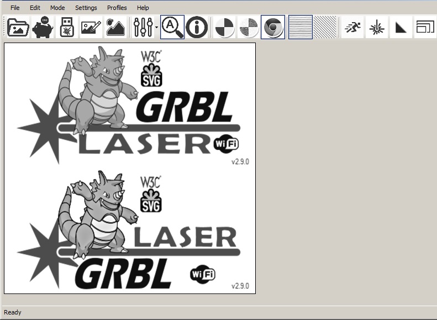The image size is (437, 320).
Task: Toggle the diagonal lines fill pattern
Action: click(325, 27)
